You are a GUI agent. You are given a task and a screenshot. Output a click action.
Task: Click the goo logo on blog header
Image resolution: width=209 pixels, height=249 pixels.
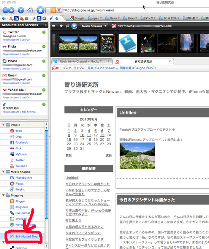(x=55, y=68)
